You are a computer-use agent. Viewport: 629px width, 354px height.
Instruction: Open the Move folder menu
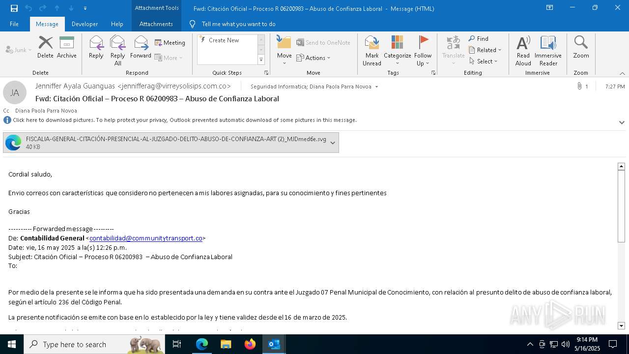[285, 50]
